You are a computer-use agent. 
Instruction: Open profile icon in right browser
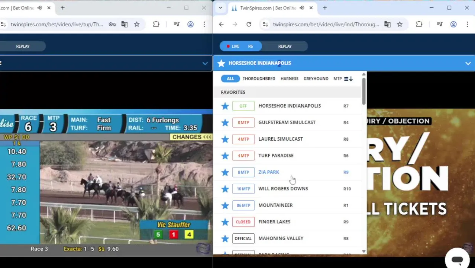pyautogui.click(x=453, y=25)
